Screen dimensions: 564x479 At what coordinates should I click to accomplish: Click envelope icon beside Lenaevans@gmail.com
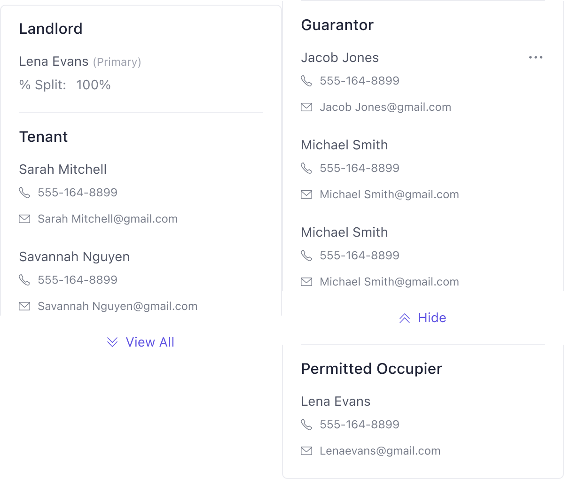pyautogui.click(x=306, y=451)
